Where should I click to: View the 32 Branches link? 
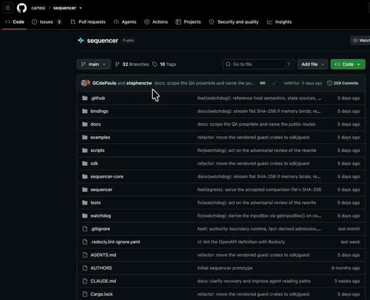tap(132, 64)
